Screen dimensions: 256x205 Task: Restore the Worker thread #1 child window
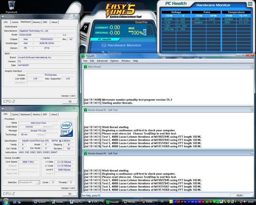tap(252, 110)
